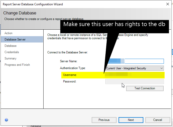This screenshot has height=127, width=173.
Task: Open the help icon in the wizard footer
Action: 6,120
